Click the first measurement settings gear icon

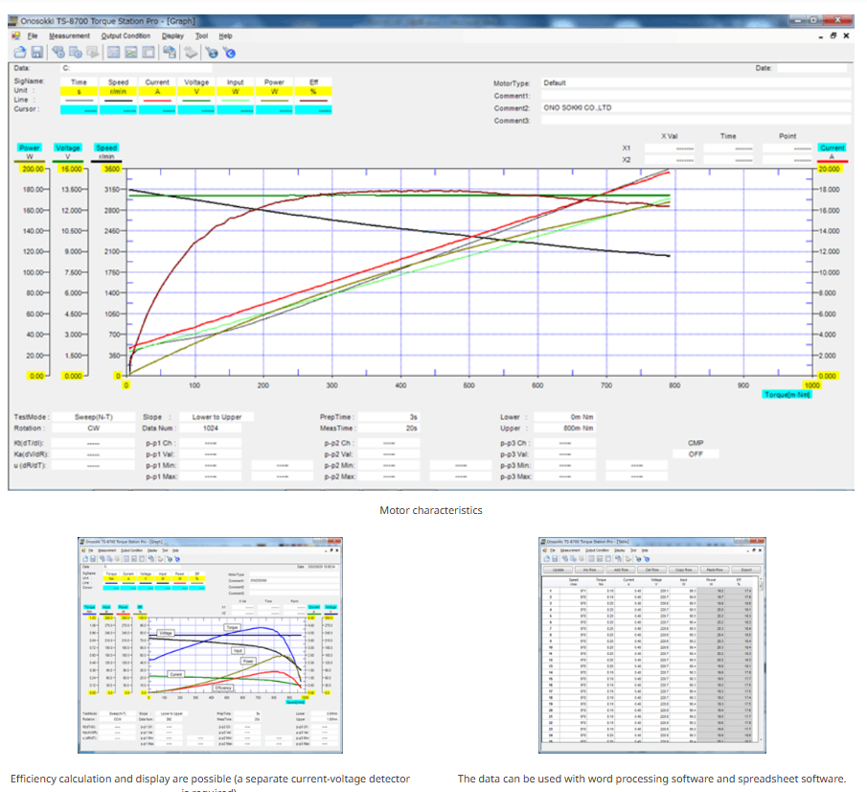[58, 53]
